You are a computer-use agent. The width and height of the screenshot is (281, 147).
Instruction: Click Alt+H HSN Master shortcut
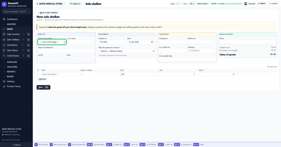(x=148, y=144)
